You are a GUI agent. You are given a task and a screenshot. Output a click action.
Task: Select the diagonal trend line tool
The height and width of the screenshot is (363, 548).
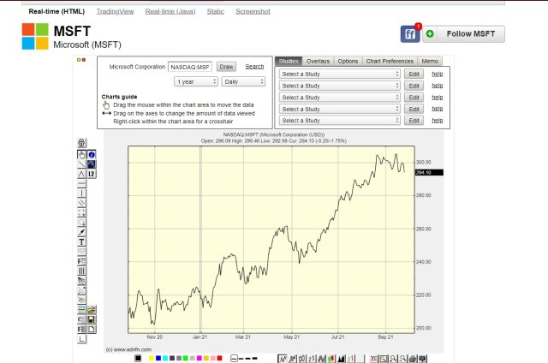pyautogui.click(x=81, y=164)
